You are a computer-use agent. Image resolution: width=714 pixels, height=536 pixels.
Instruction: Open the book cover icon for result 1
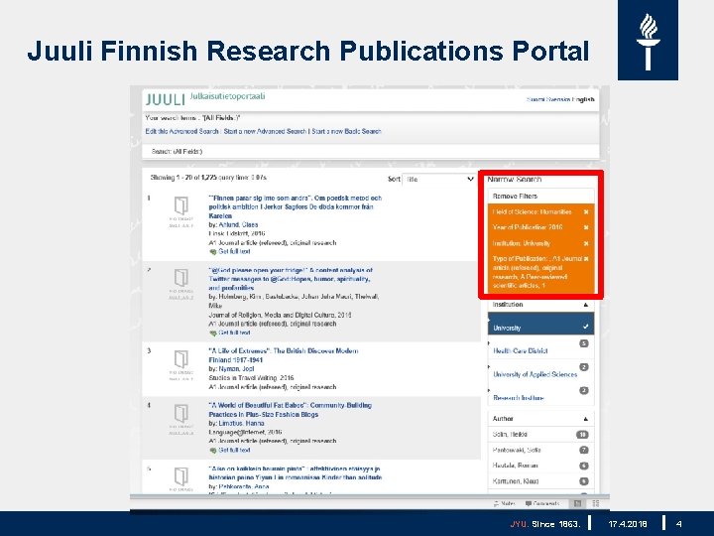(181, 205)
